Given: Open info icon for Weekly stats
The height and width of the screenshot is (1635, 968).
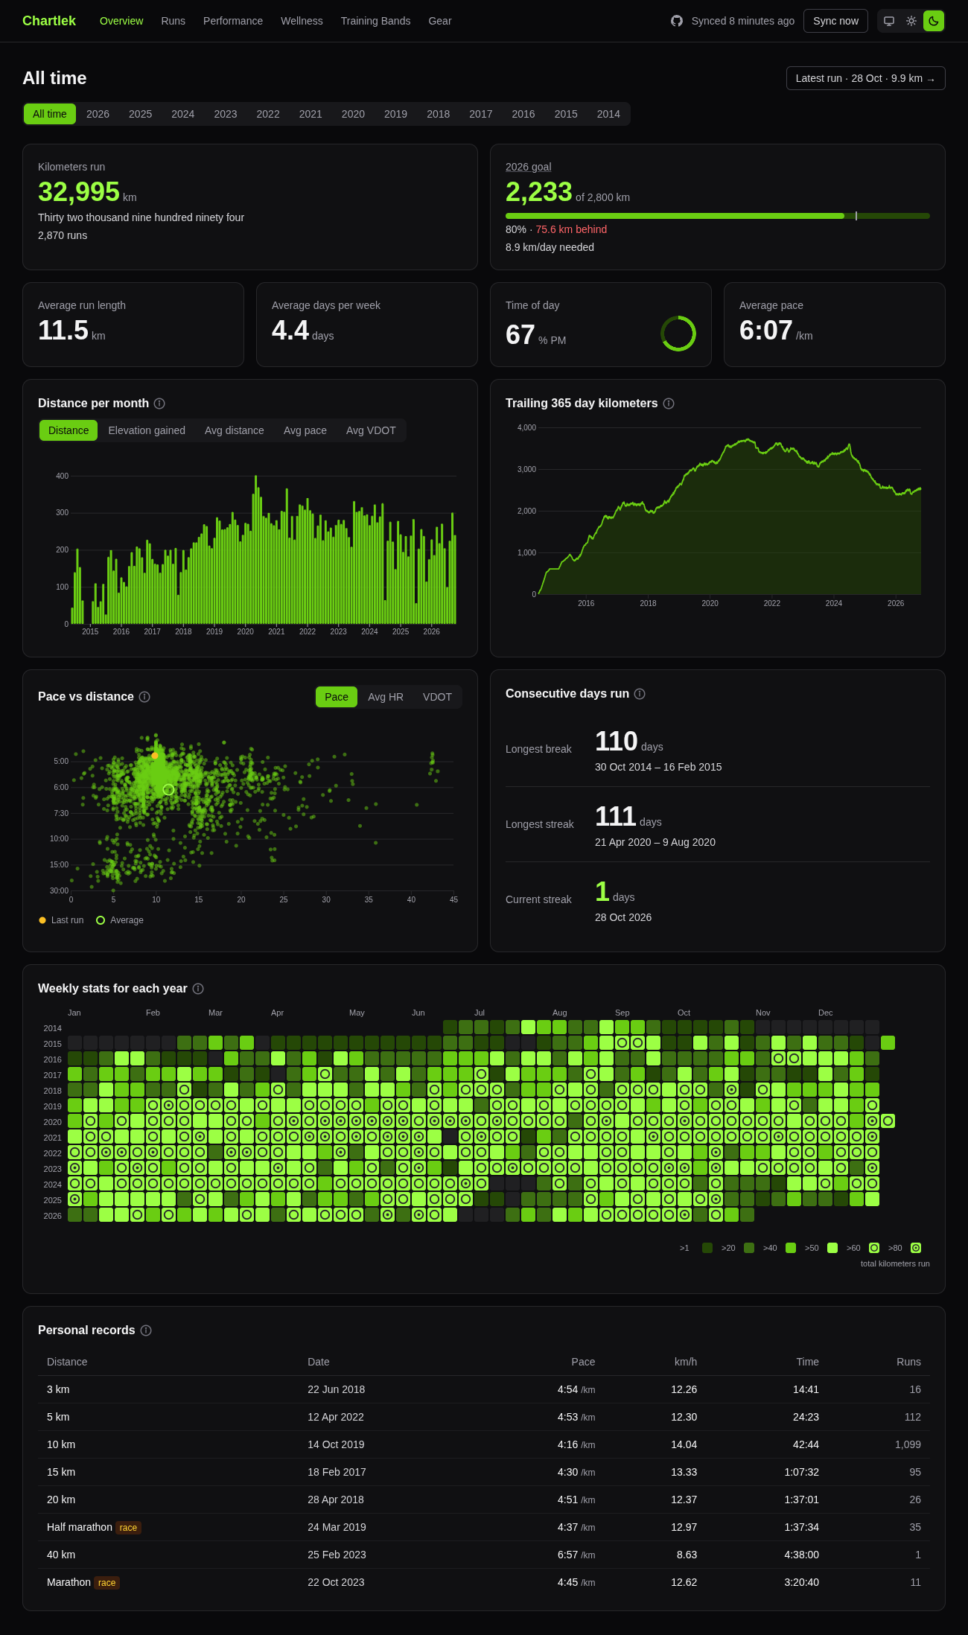Looking at the screenshot, I should pyautogui.click(x=198, y=989).
